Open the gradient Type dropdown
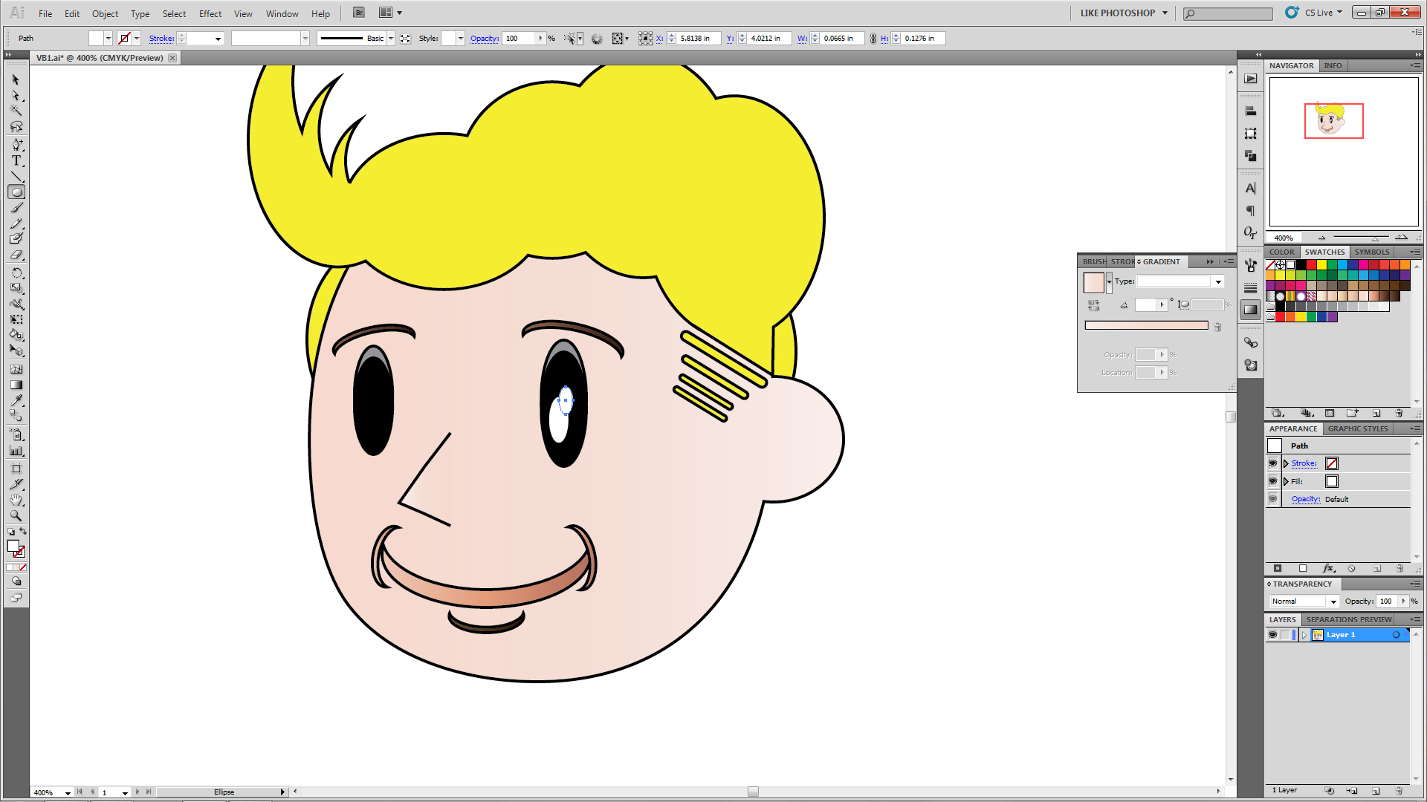 [x=1218, y=281]
